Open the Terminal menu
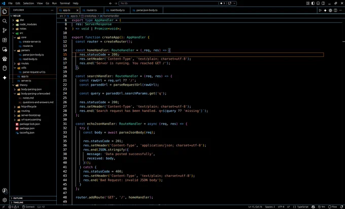Viewport: 345px width, 209px height. point(65,4)
